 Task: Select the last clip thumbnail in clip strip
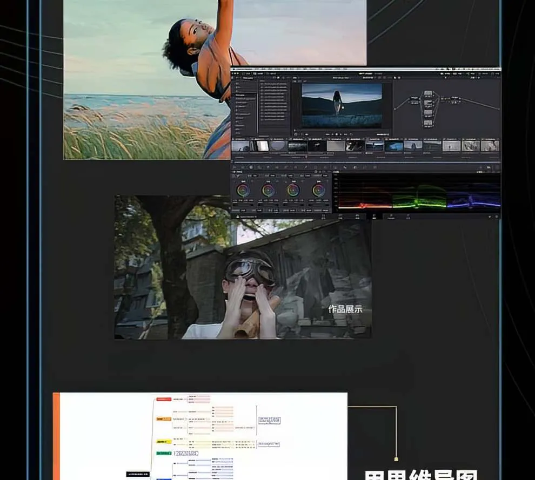491,146
